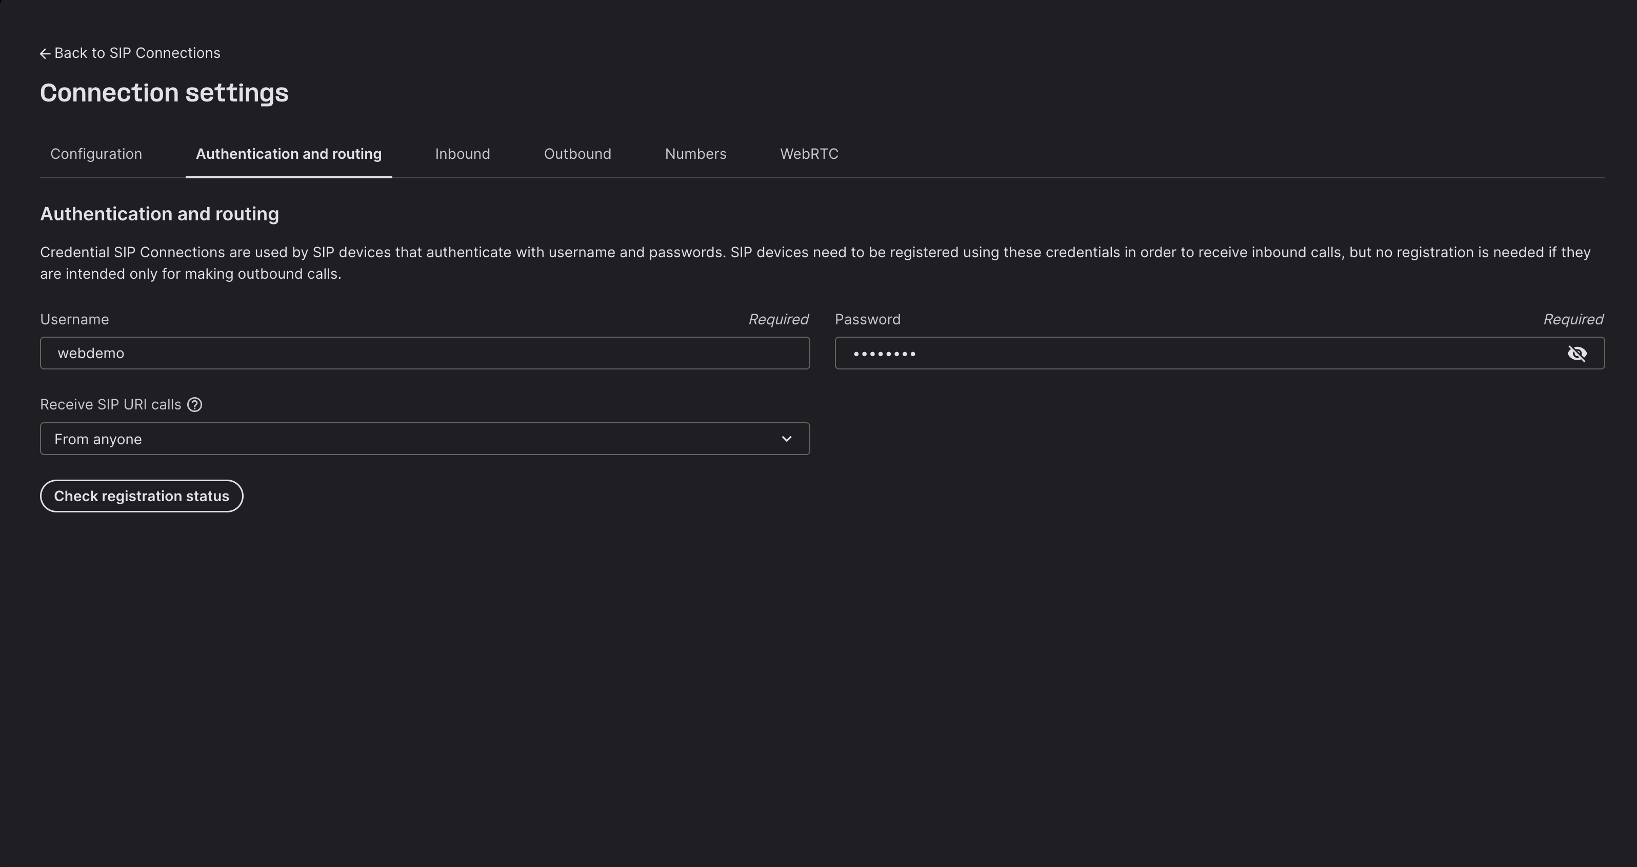The height and width of the screenshot is (867, 1637).
Task: Click the Connection settings heading
Action: [x=164, y=93]
